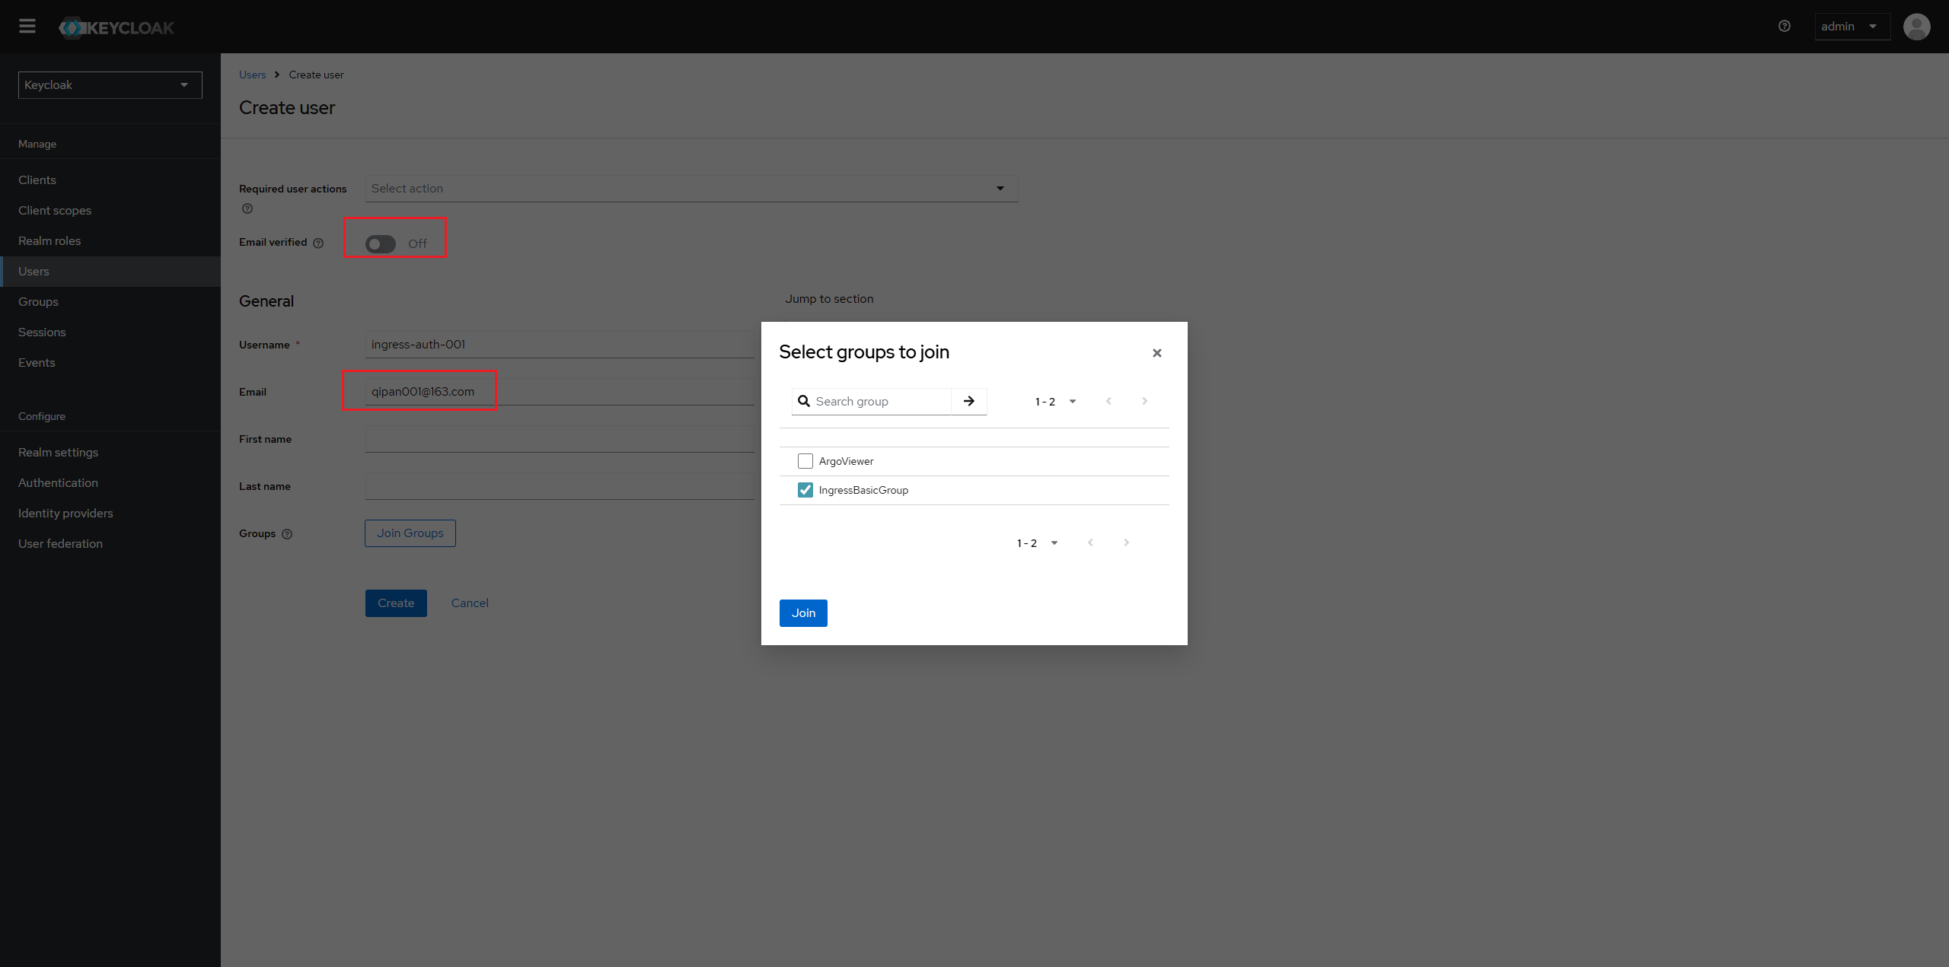The width and height of the screenshot is (1949, 967).
Task: Open Realm roles in the sidebar
Action: tap(110, 241)
